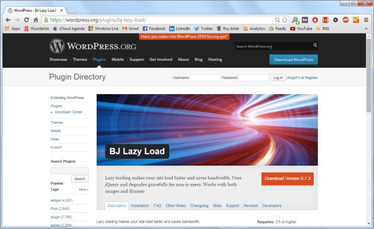Reload the page with the refresh icon
Viewport: 374px width, 229px height.
(26, 20)
